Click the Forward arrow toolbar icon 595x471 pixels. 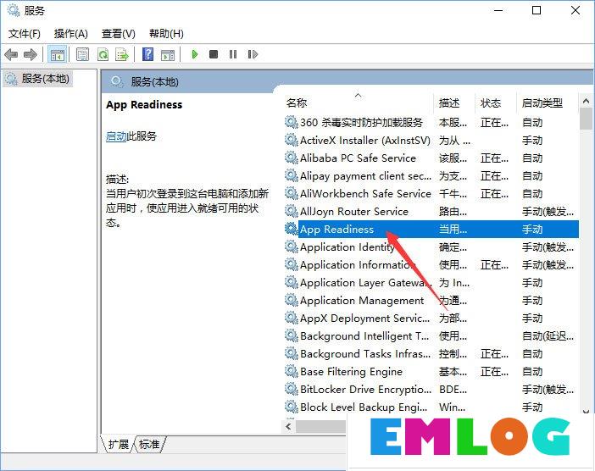click(x=31, y=54)
